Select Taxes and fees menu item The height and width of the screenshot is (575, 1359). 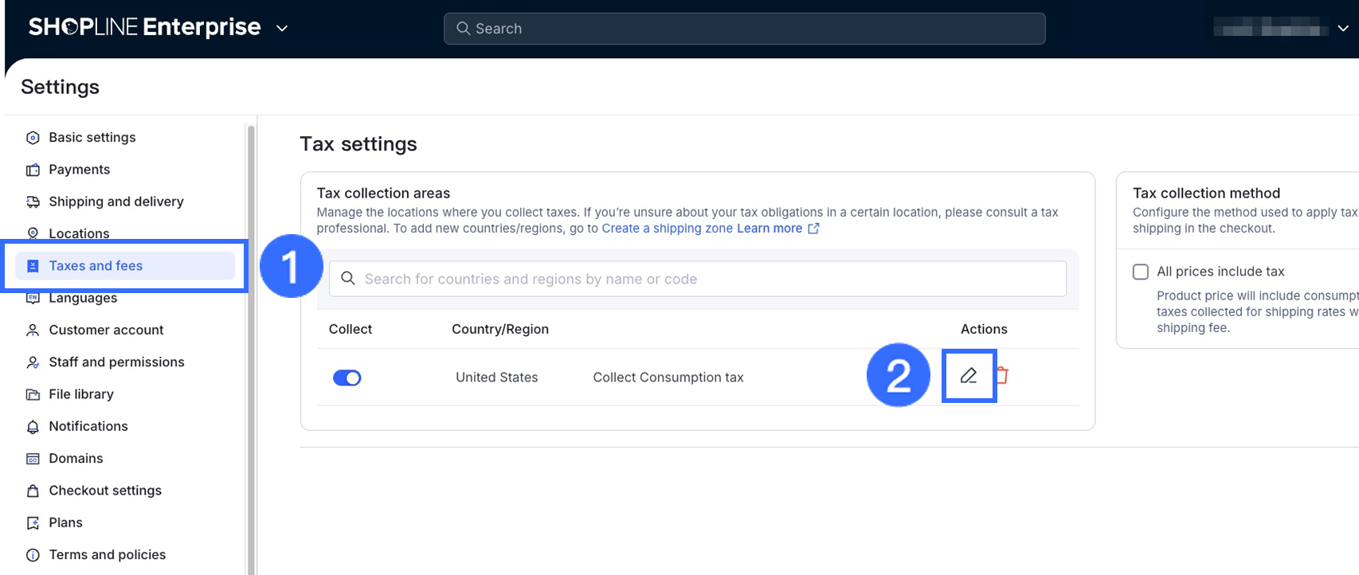(96, 266)
